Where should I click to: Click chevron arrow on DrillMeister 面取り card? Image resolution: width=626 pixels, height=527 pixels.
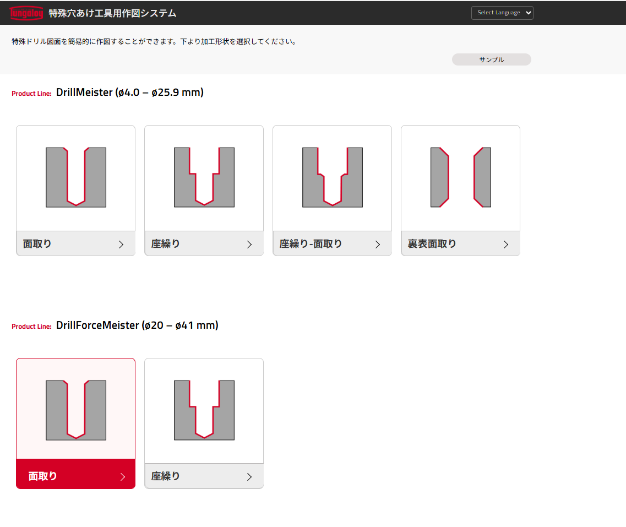point(121,245)
